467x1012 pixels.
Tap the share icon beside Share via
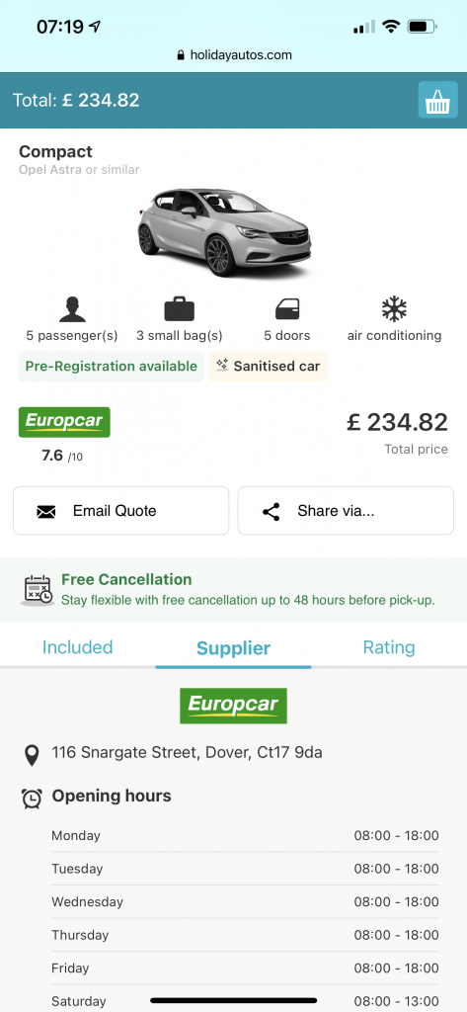click(271, 512)
